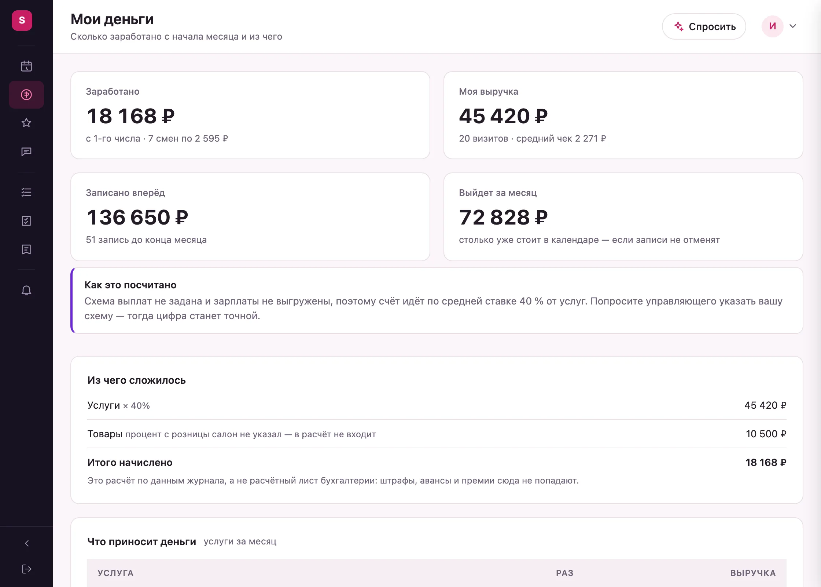Click the user avatar with letter И

pyautogui.click(x=772, y=26)
